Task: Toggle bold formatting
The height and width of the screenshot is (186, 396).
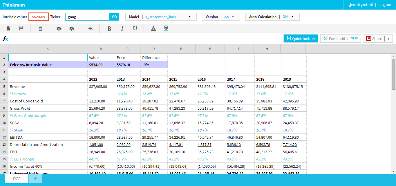Action: click(109, 28)
